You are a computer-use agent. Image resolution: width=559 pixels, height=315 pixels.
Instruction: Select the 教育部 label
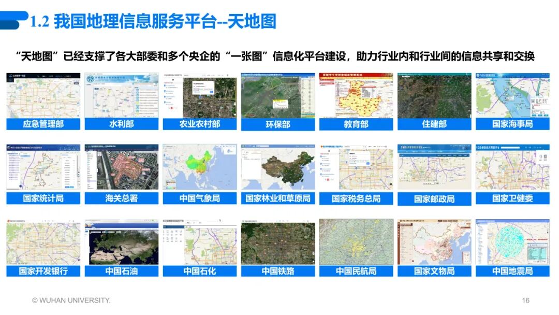click(357, 124)
